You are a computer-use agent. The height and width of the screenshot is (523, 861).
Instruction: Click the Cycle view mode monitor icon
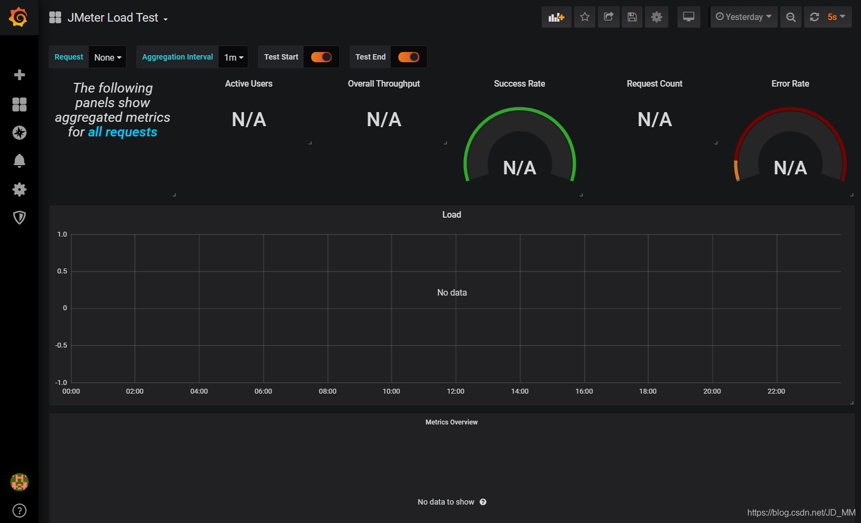coord(688,17)
